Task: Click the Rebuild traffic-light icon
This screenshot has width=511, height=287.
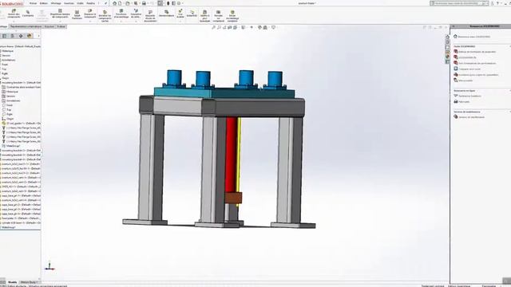Action: (168, 3)
